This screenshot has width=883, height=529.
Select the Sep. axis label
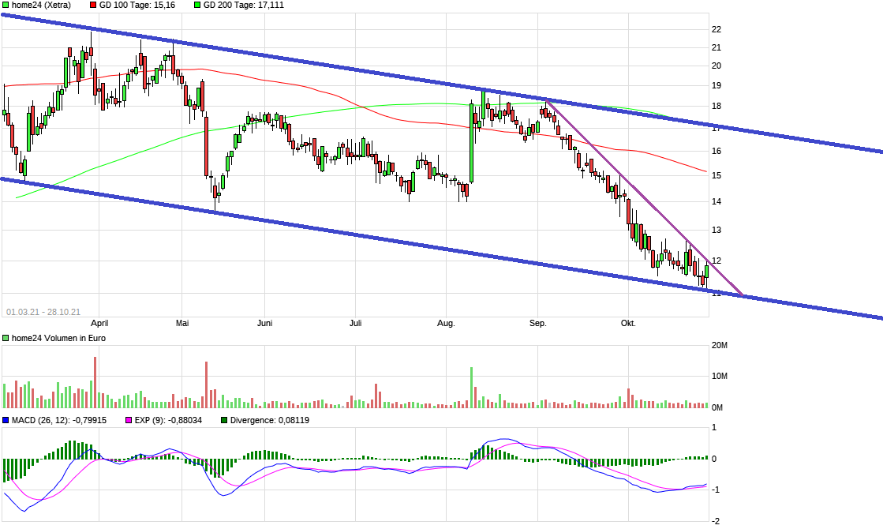pos(539,323)
